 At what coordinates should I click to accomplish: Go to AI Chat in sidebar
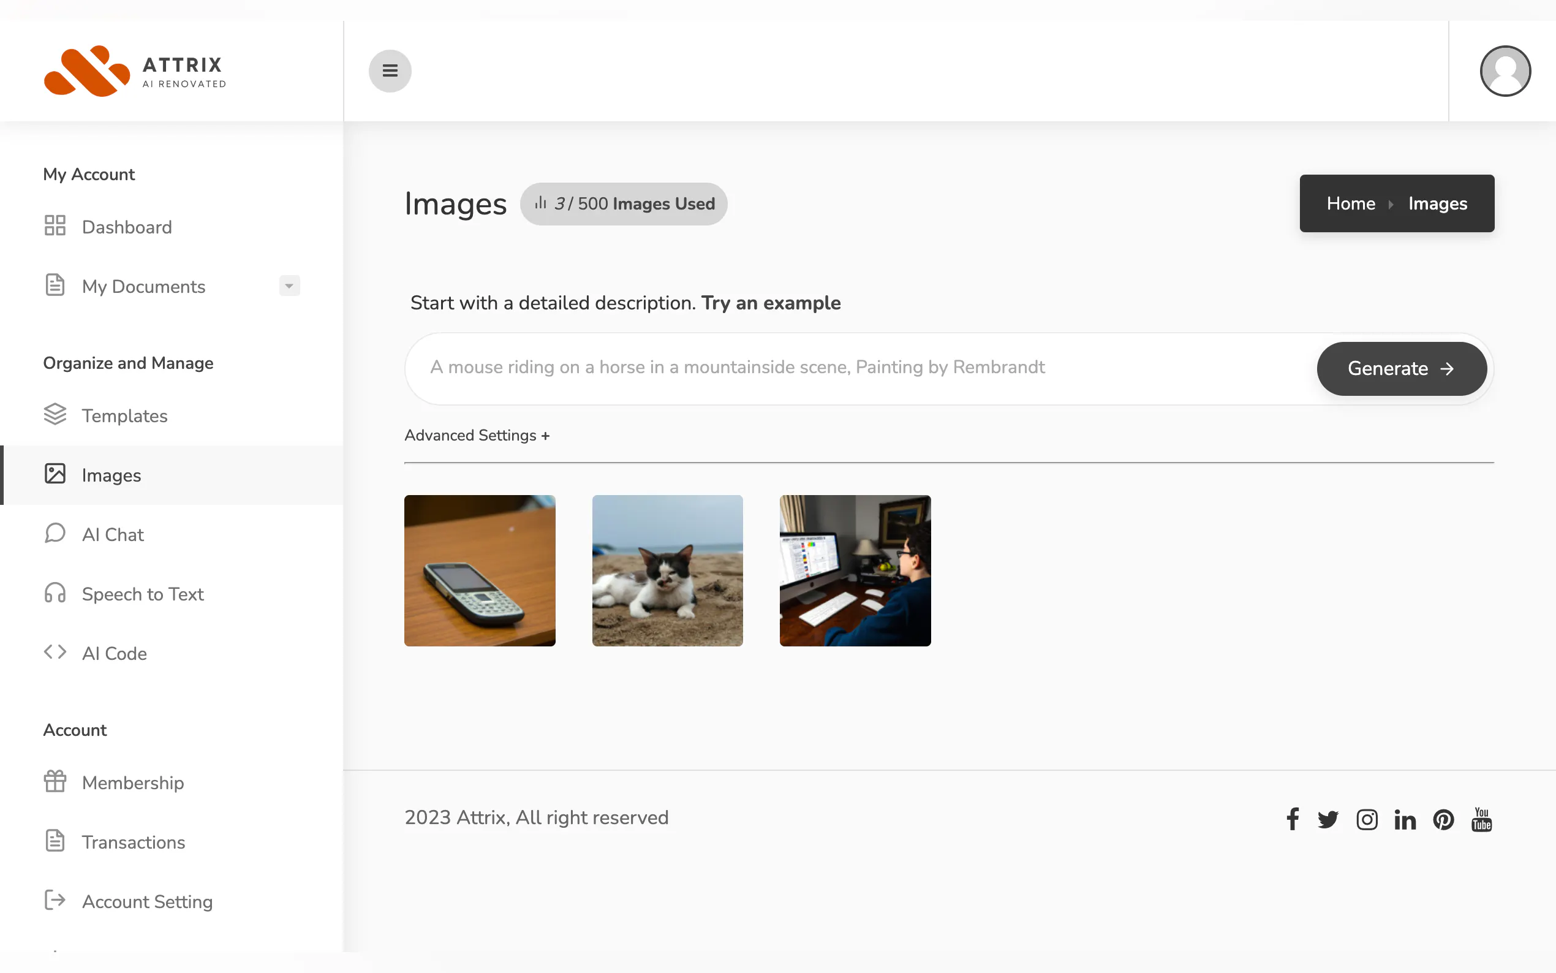click(113, 535)
